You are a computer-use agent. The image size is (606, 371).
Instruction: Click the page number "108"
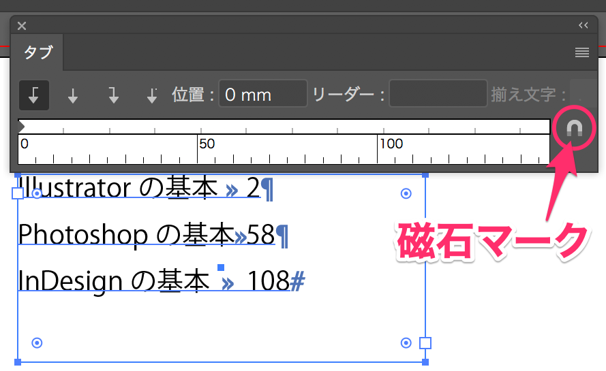(x=269, y=280)
